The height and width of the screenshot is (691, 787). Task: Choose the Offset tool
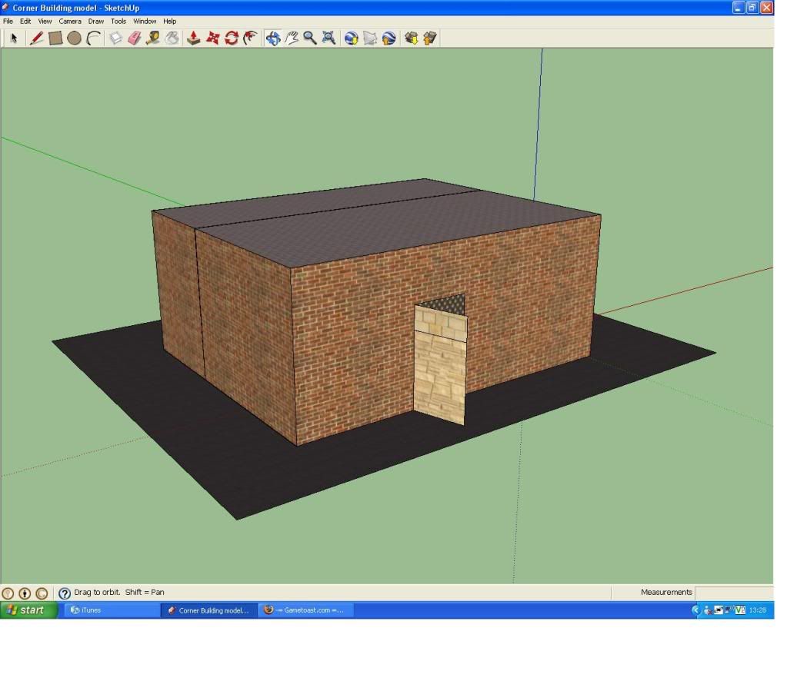click(x=250, y=38)
